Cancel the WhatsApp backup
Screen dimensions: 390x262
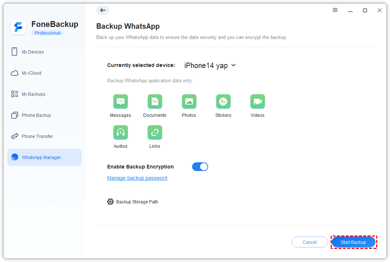pos(309,242)
